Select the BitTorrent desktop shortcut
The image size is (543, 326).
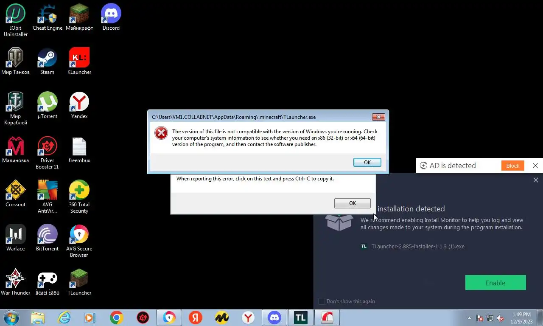(x=48, y=238)
